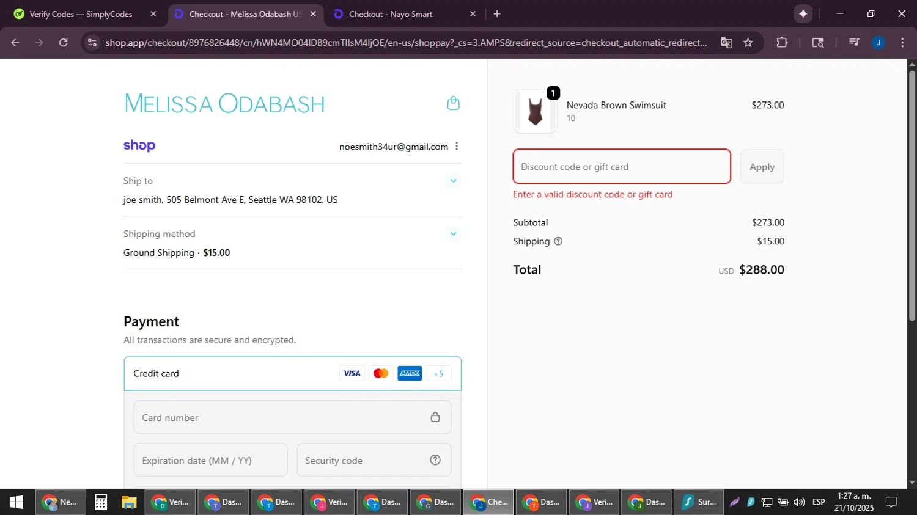Focus the Card number field
The height and width of the screenshot is (515, 917).
292,417
